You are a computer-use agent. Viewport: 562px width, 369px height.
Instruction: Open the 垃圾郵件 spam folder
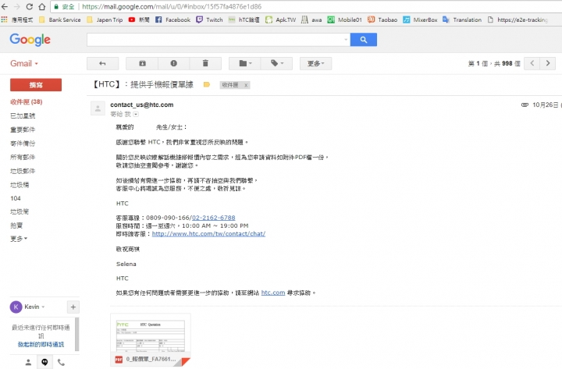23,172
